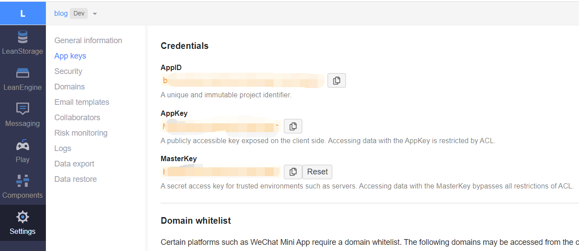This screenshot has height=251, width=579.
Task: Go to Domains settings
Action: click(70, 87)
